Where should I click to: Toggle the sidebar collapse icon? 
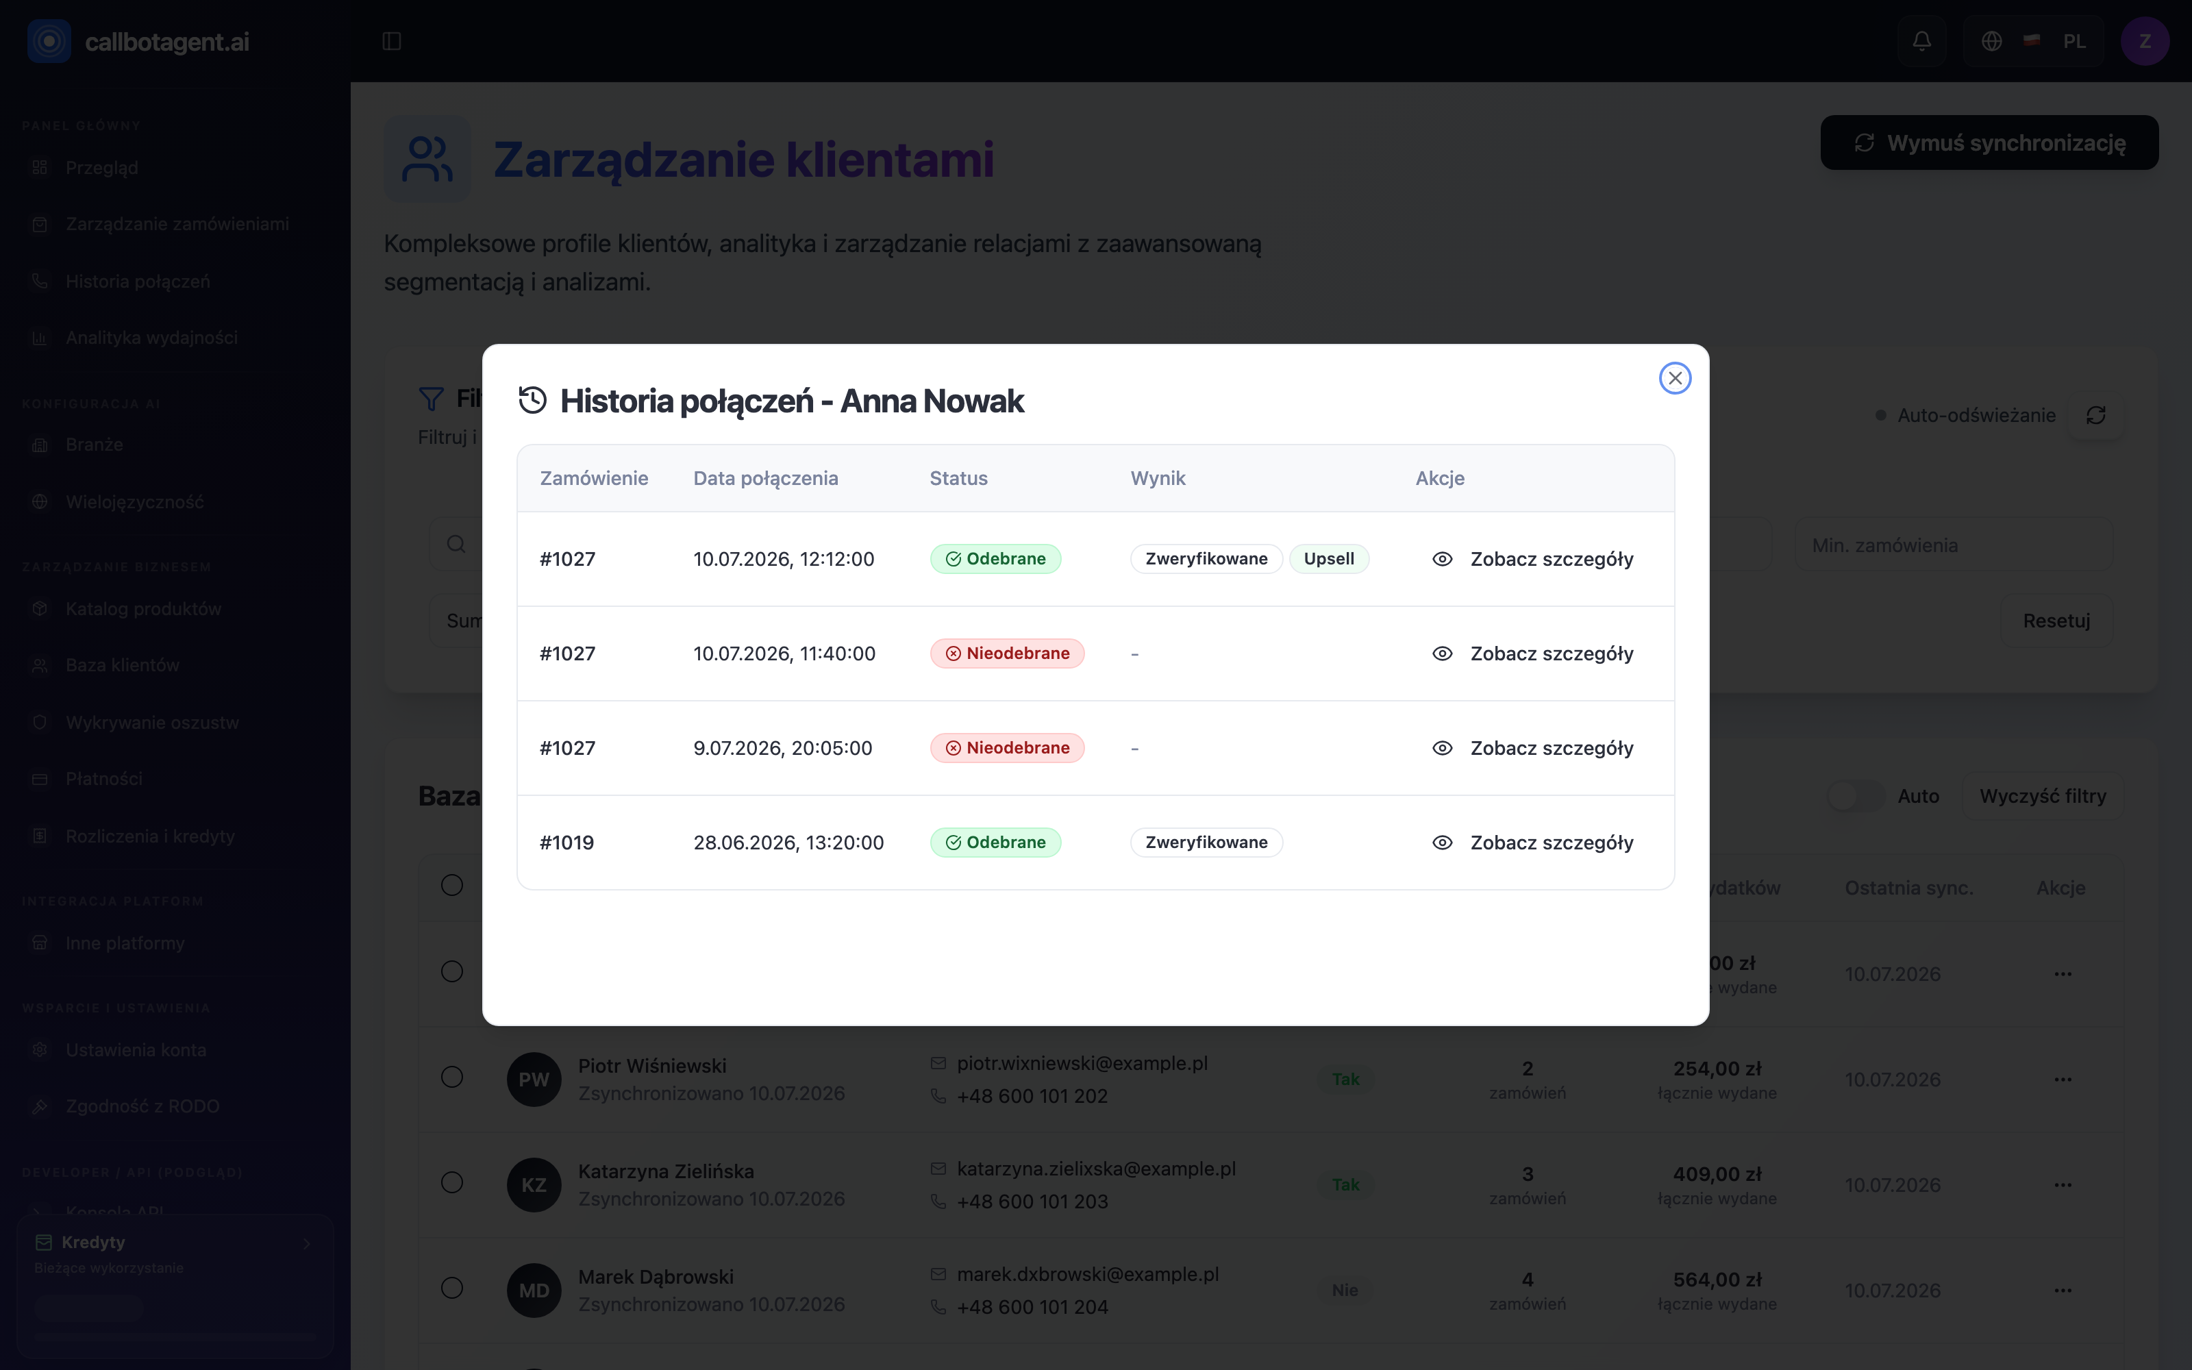391,41
